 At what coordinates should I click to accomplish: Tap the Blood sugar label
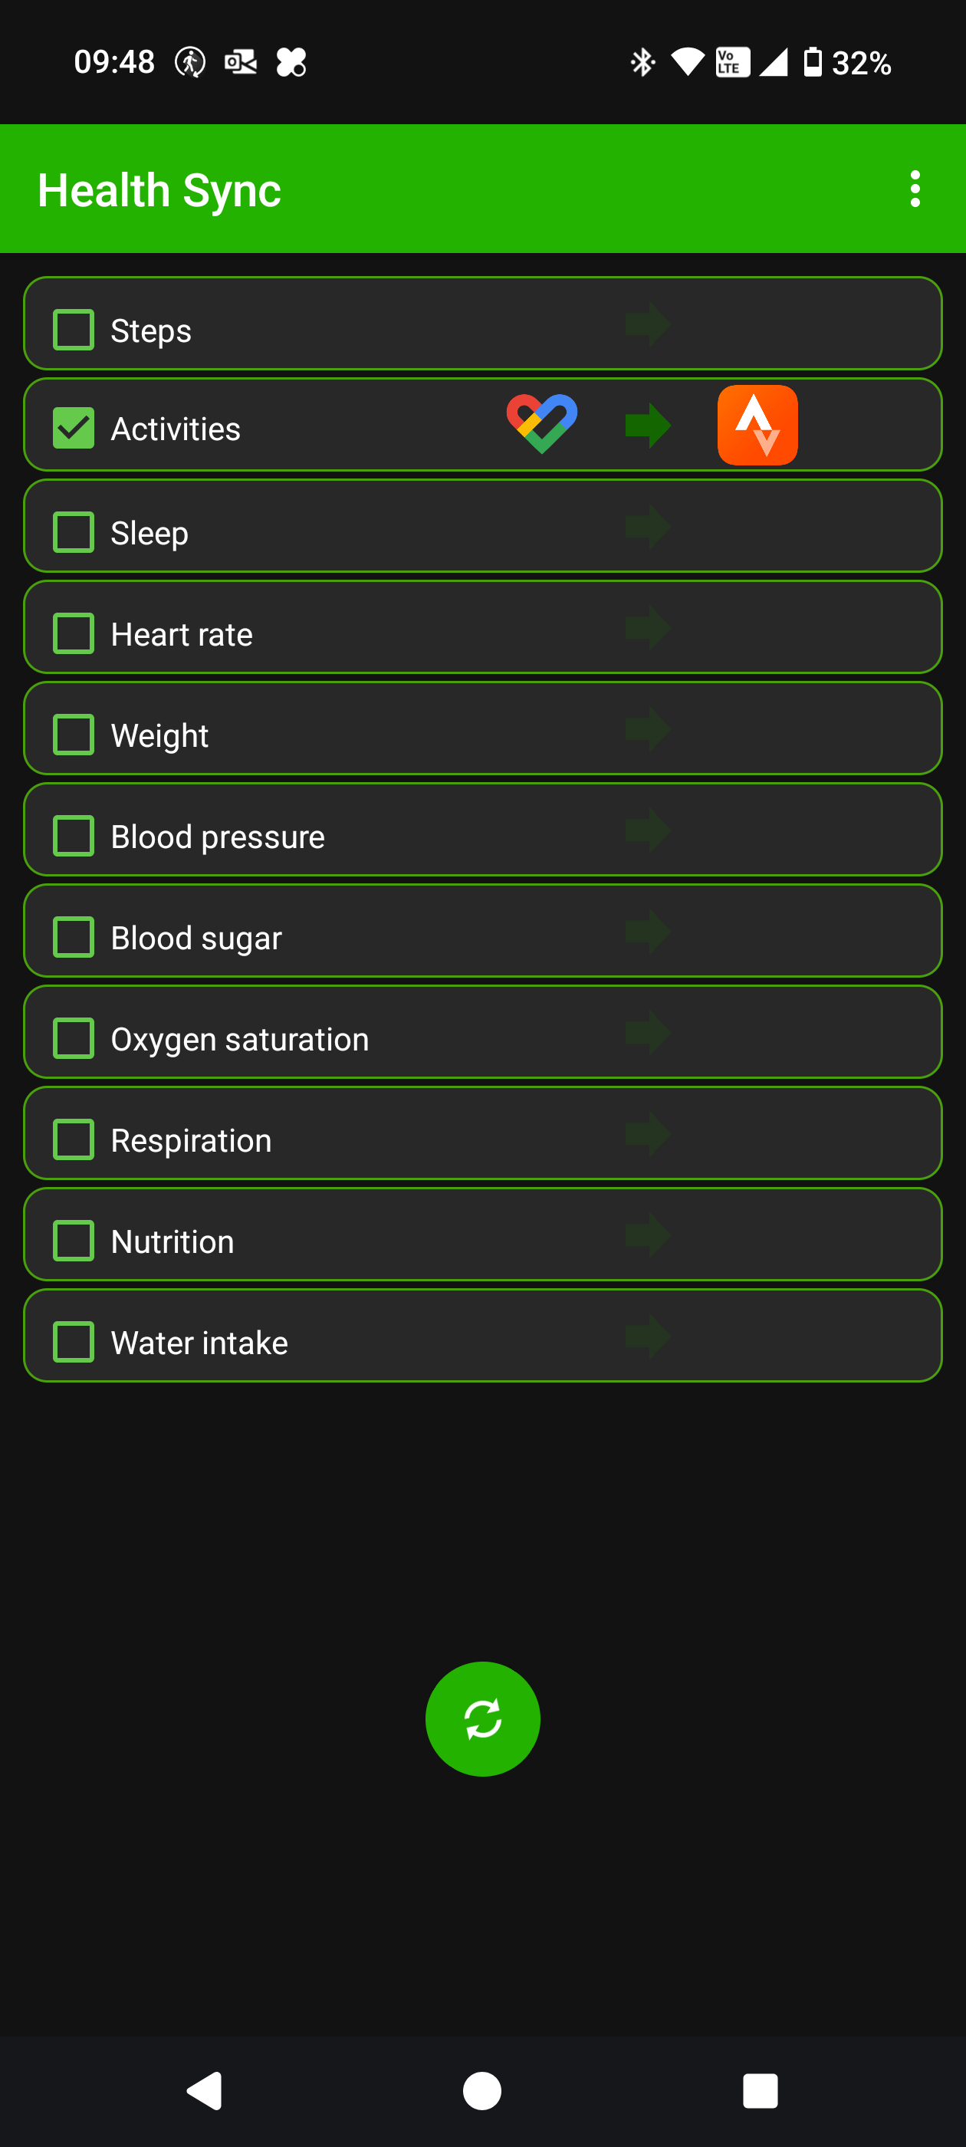click(195, 938)
